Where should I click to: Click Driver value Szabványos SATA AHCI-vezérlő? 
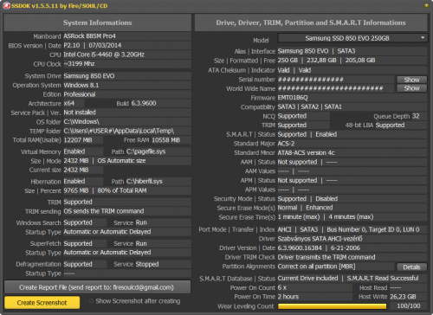[x=320, y=239]
